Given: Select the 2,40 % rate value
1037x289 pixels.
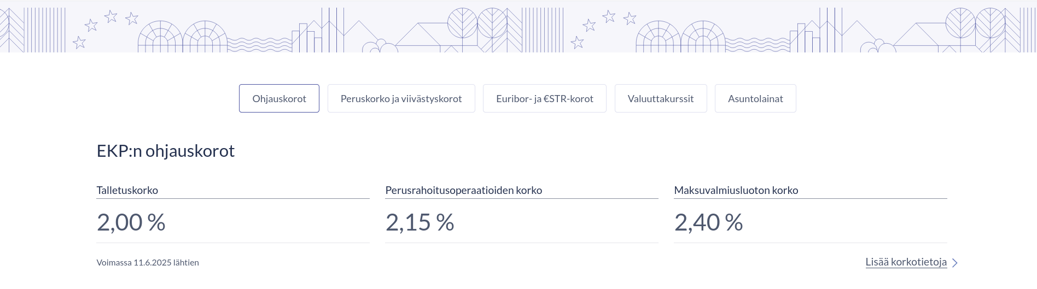Looking at the screenshot, I should click(x=708, y=222).
